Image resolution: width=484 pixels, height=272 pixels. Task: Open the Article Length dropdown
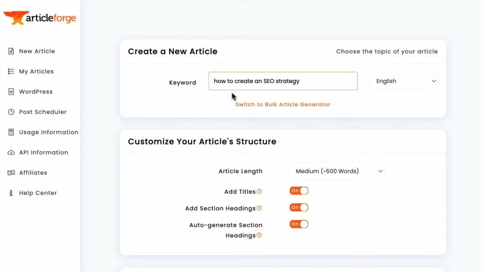pyautogui.click(x=336, y=171)
